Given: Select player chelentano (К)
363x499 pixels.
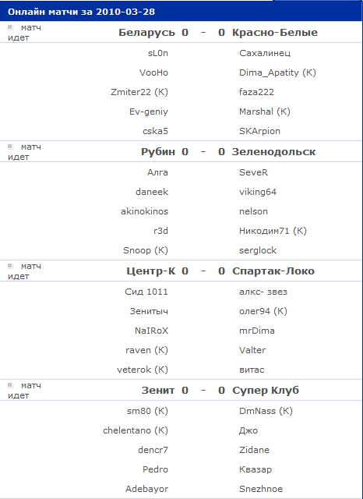Looking at the screenshot, I should pyautogui.click(x=136, y=430).
